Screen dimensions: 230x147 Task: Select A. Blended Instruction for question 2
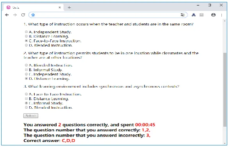click(x=26, y=65)
